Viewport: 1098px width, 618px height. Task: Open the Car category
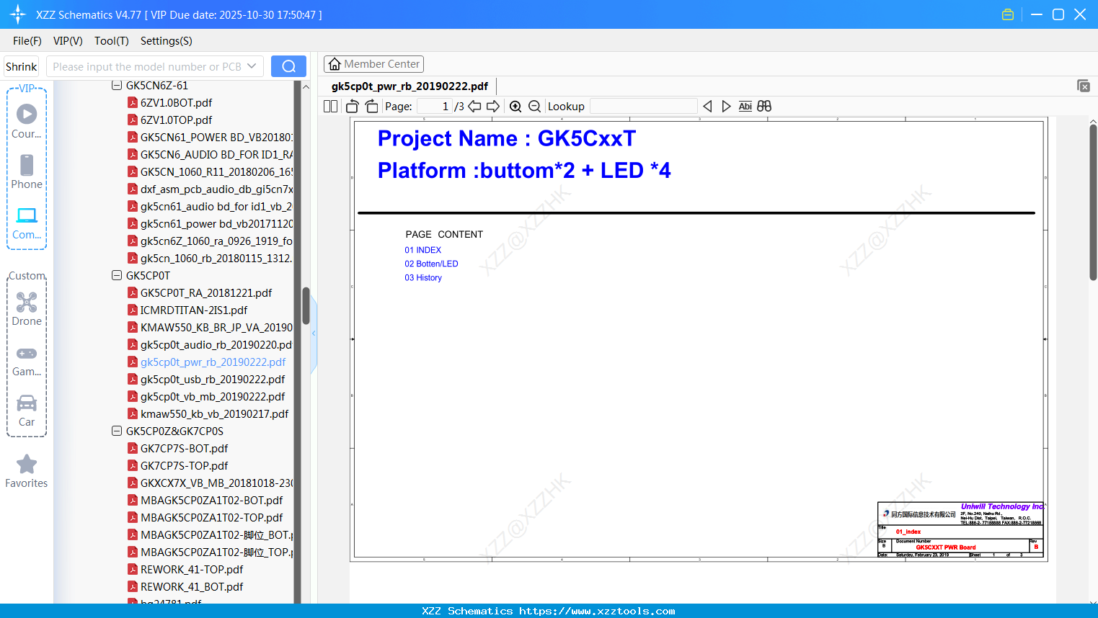[27, 411]
